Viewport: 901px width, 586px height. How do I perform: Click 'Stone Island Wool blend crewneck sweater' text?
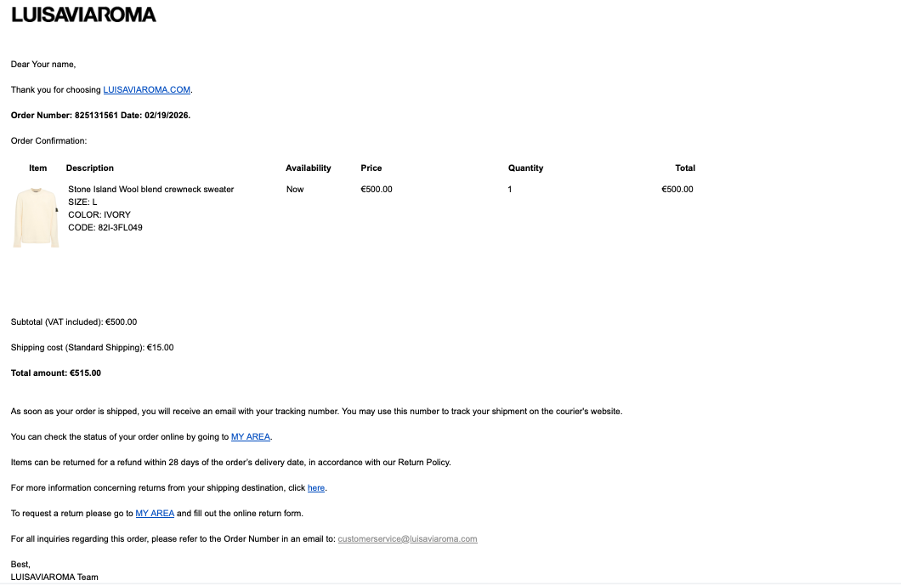(x=151, y=189)
